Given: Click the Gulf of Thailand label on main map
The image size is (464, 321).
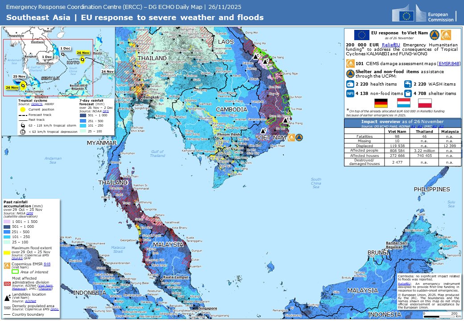Looking at the screenshot, I should pos(157,153).
